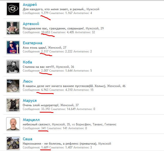Go to Артемий's profile link
This screenshot has width=164, height=151.
point(31,24)
